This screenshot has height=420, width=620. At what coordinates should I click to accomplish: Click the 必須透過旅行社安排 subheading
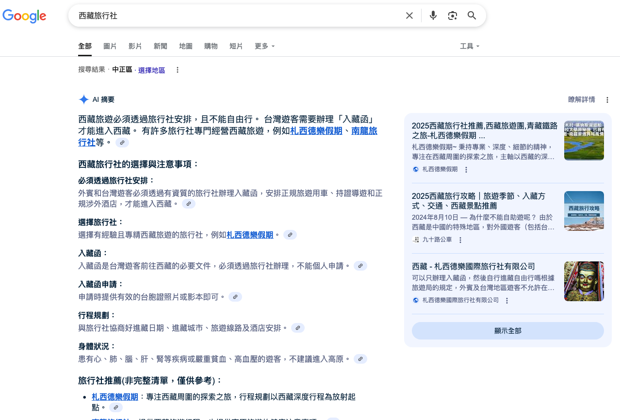click(117, 180)
